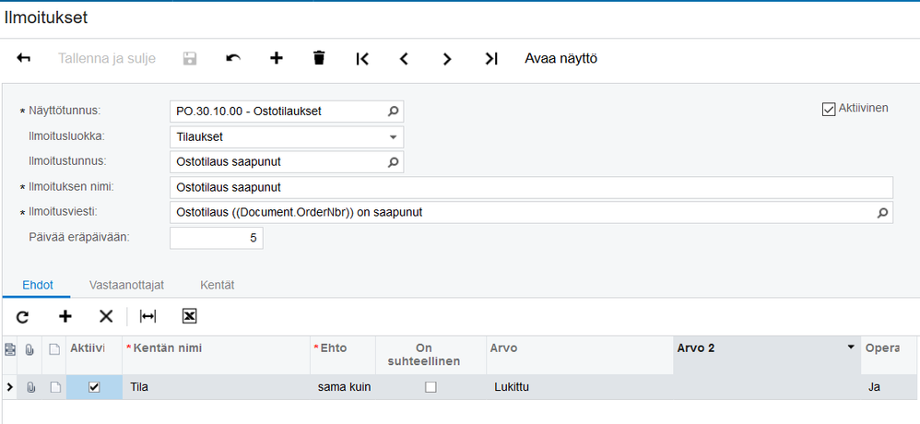This screenshot has width=920, height=424.
Task: Go to the next record arrow
Action: (447, 59)
